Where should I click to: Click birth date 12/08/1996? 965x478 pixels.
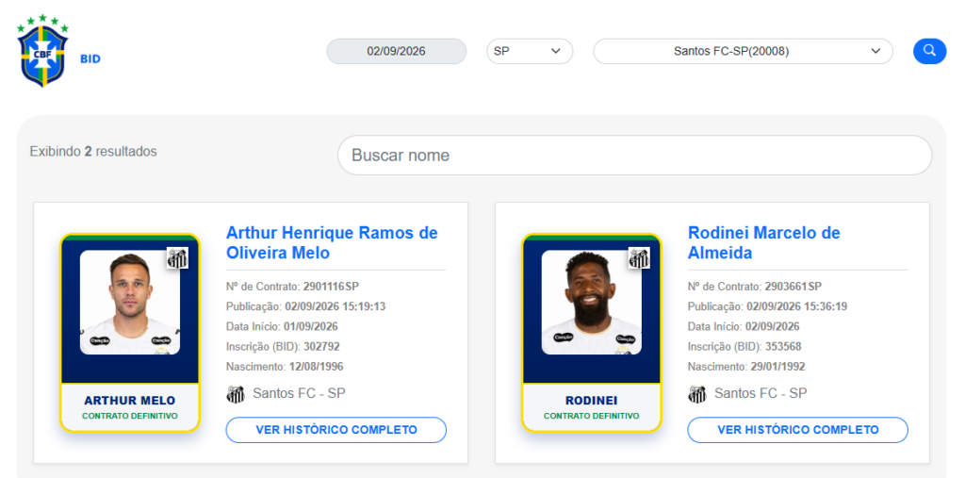click(x=317, y=367)
